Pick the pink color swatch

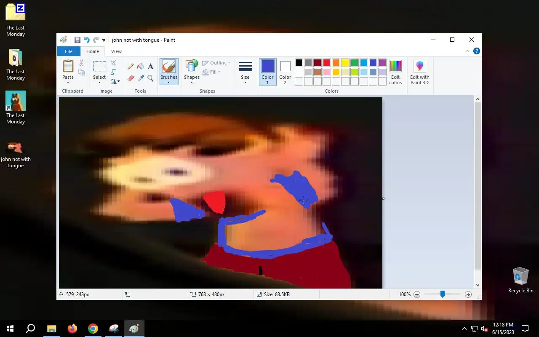[327, 72]
